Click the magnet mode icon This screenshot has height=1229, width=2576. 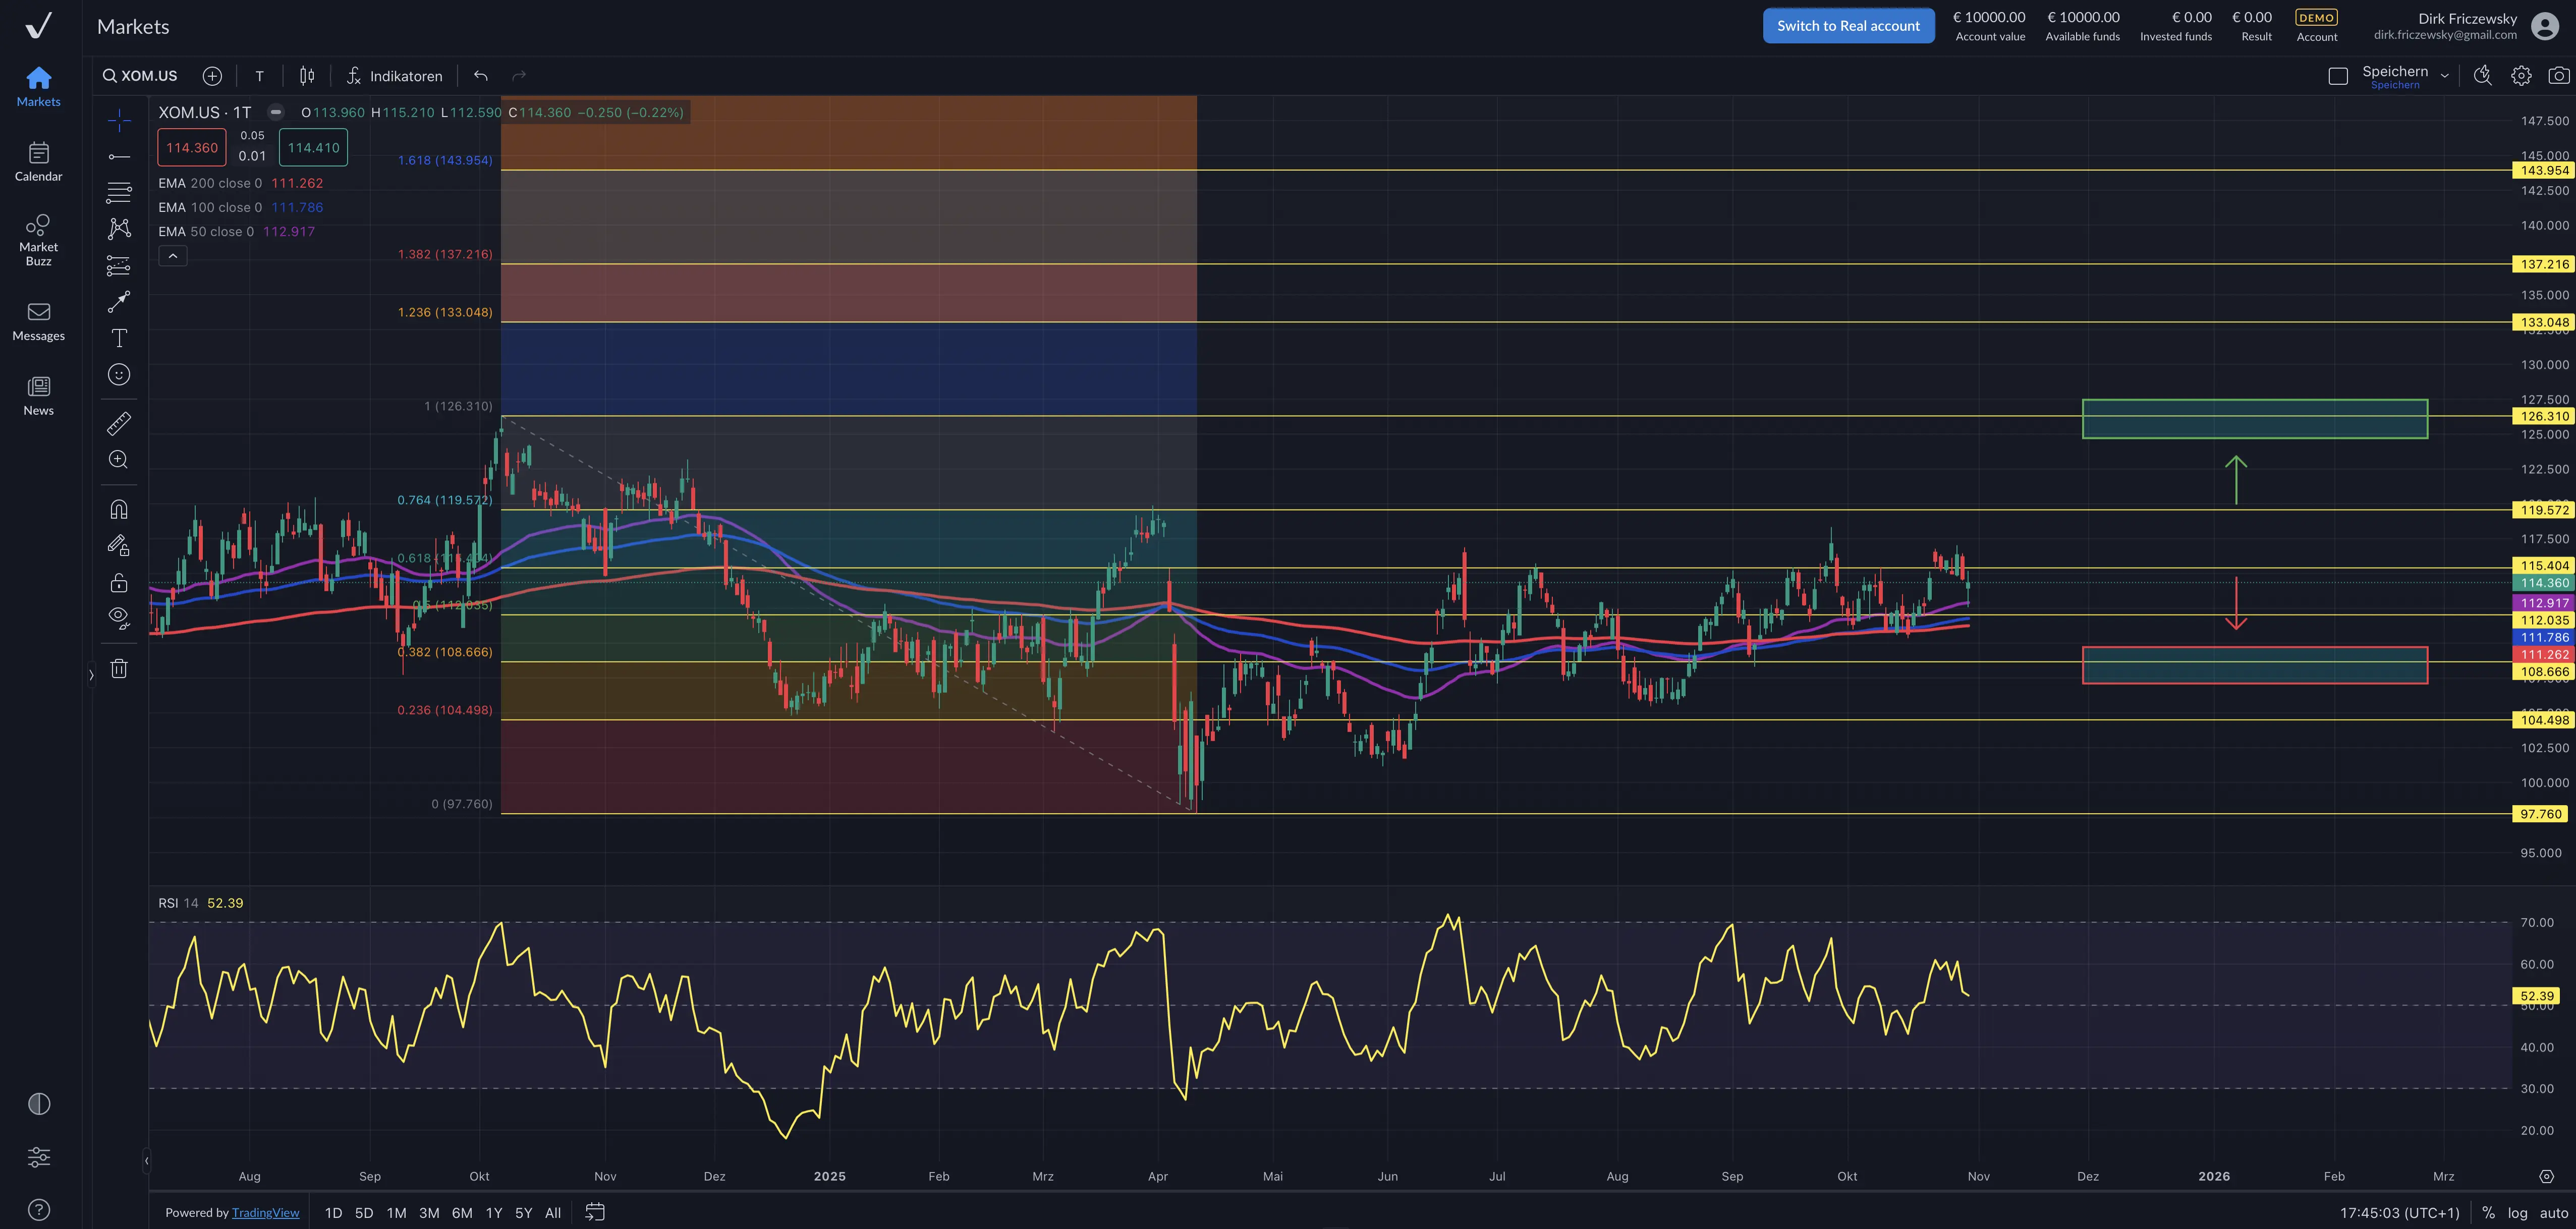119,509
